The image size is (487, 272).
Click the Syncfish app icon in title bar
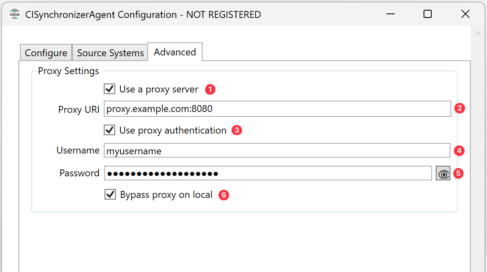[x=15, y=14]
